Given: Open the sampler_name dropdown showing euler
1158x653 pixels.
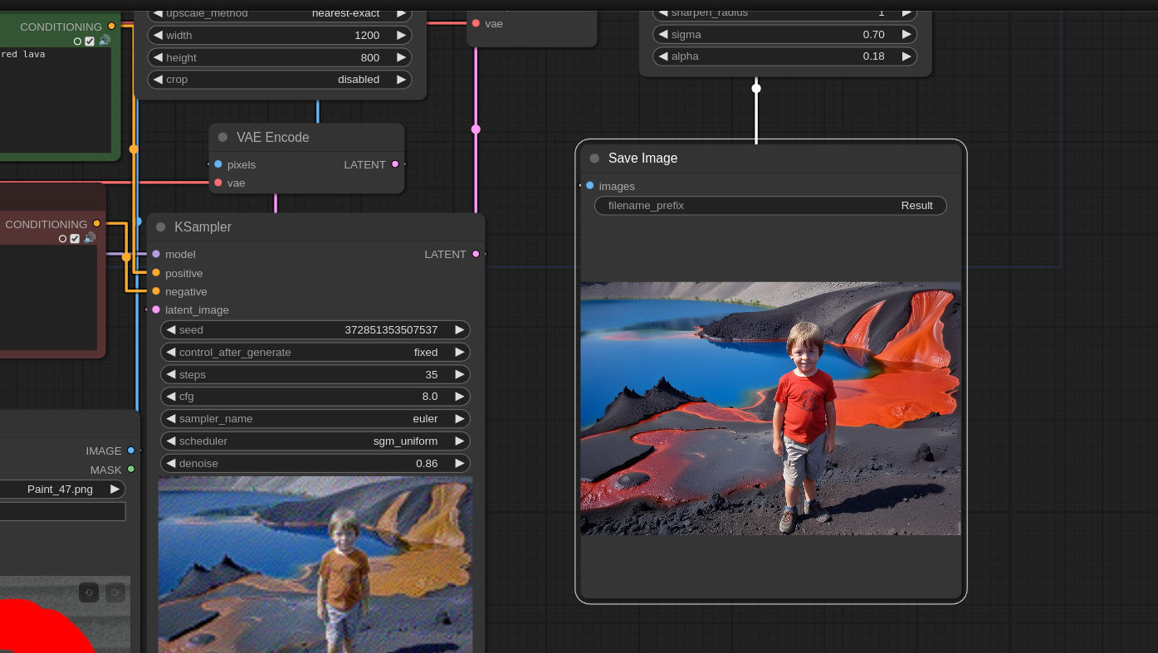Looking at the screenshot, I should coord(315,419).
